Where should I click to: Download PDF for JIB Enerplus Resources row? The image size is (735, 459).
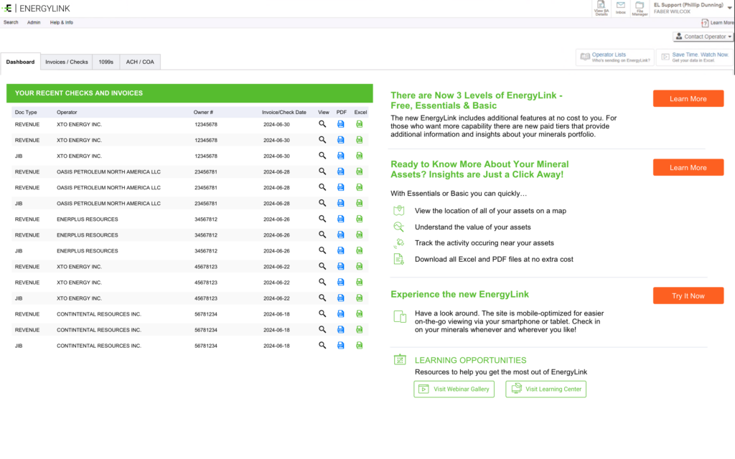341,250
